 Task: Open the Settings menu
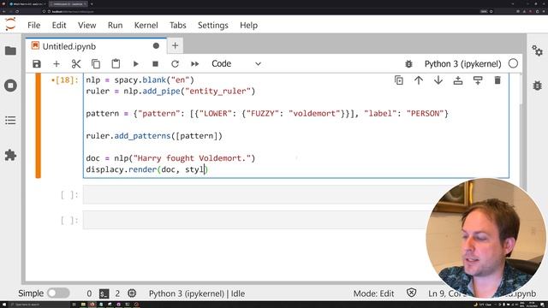tap(213, 25)
